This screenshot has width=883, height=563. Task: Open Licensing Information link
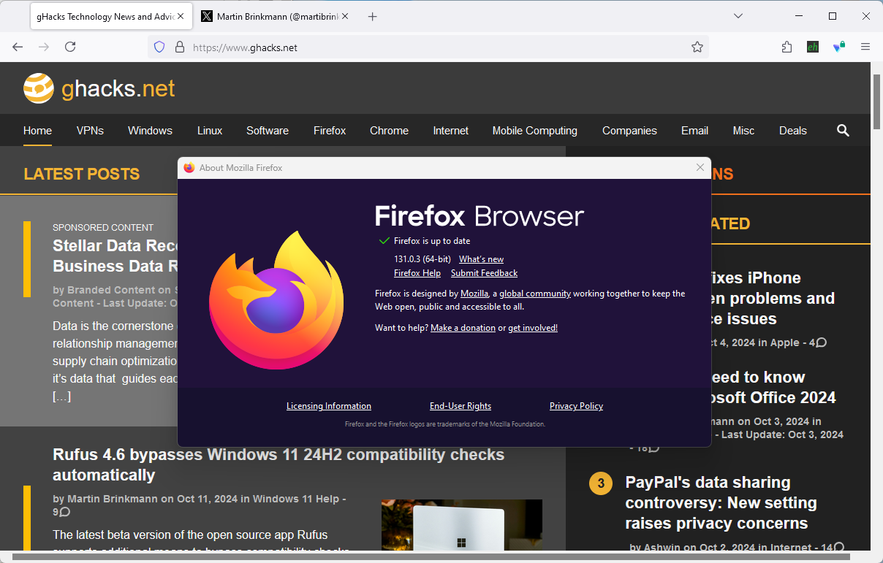pos(329,406)
